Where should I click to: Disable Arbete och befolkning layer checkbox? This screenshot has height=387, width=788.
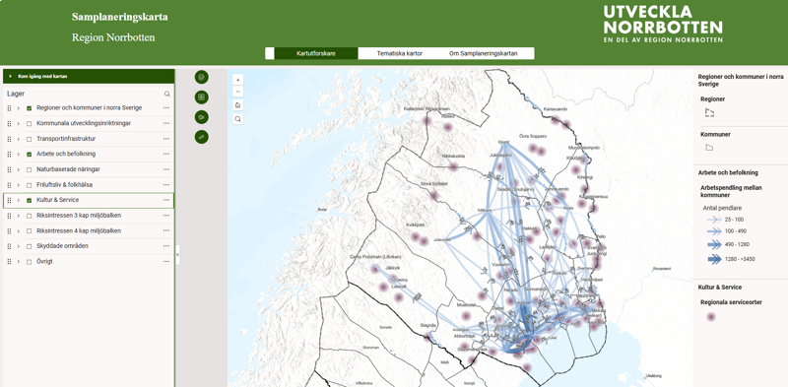[x=30, y=155]
